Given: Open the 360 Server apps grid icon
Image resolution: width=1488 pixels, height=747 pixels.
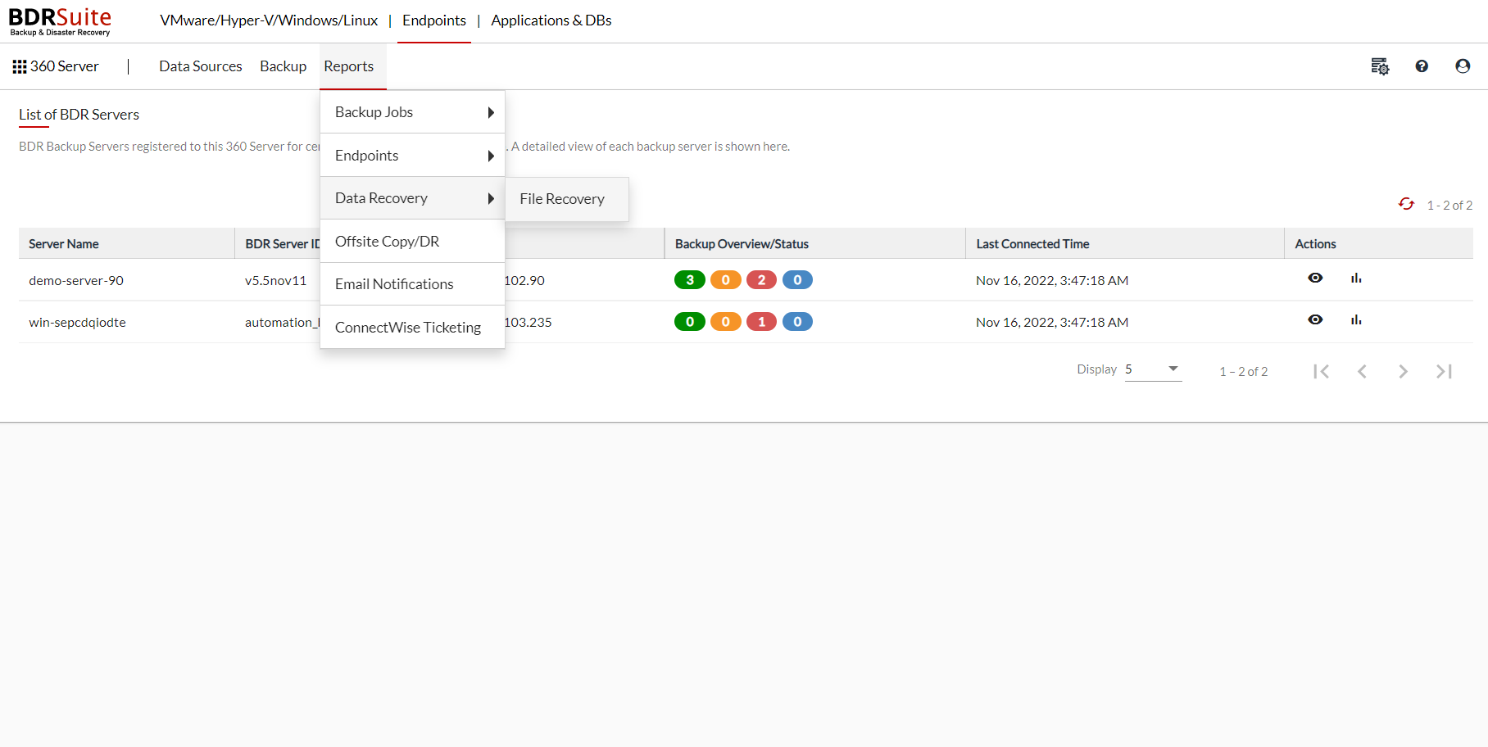Looking at the screenshot, I should [20, 66].
